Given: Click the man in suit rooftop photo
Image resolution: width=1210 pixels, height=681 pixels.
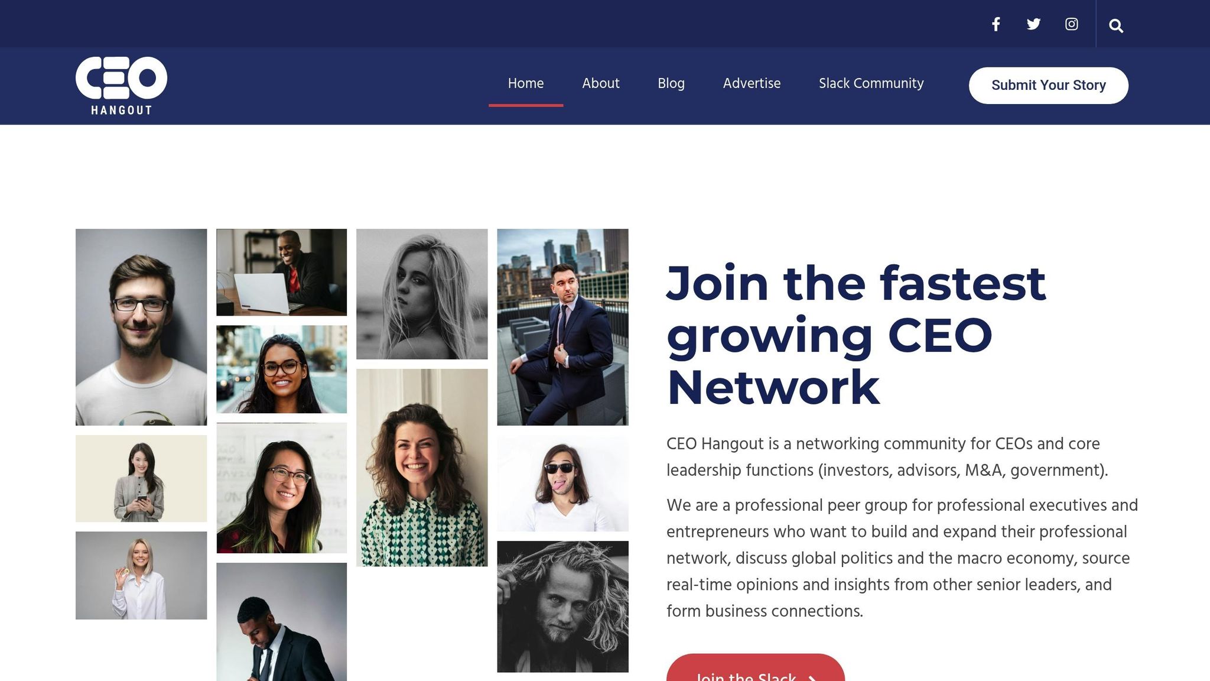Looking at the screenshot, I should click(562, 327).
